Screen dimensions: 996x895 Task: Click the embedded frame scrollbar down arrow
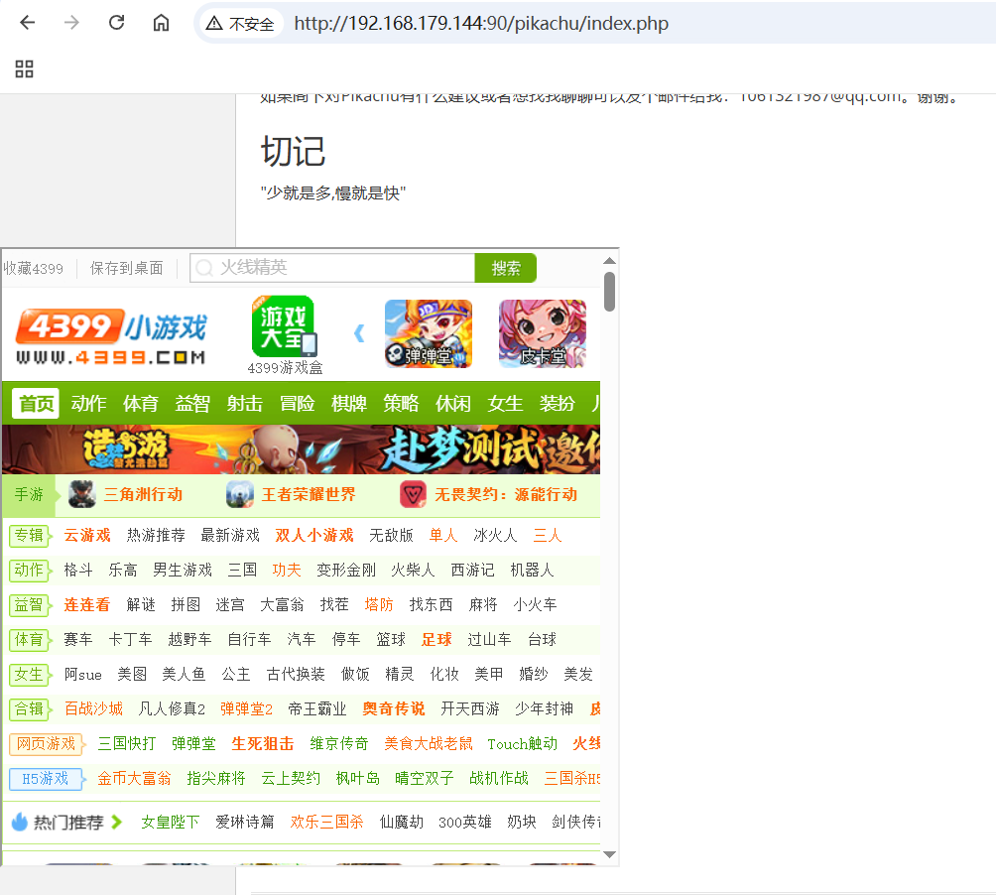pos(609,854)
